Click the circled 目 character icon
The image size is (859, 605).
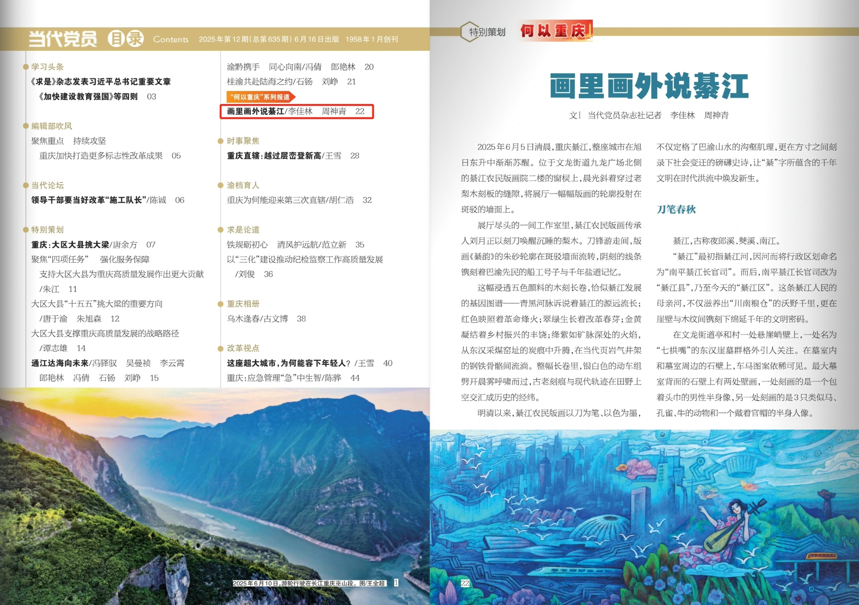pyautogui.click(x=116, y=39)
